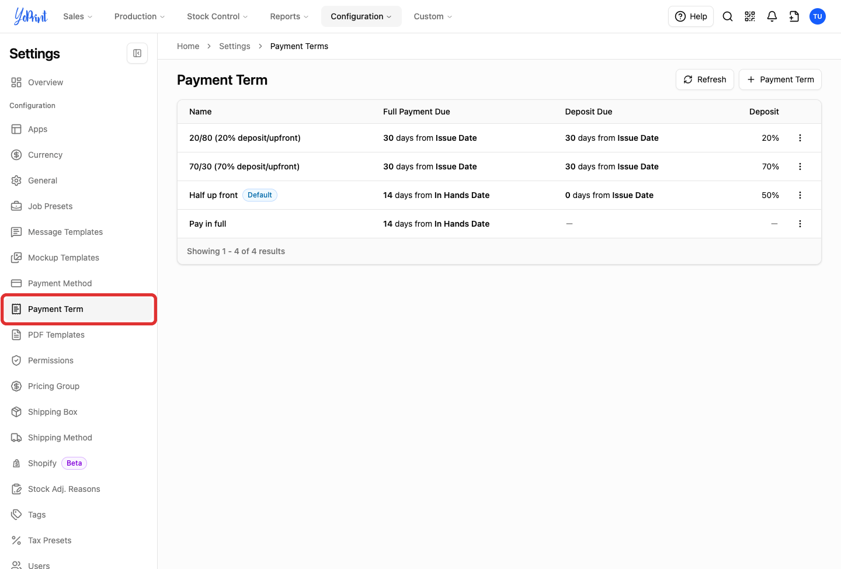Open Stock Adj. Reasons settings
841x569 pixels.
point(79,489)
